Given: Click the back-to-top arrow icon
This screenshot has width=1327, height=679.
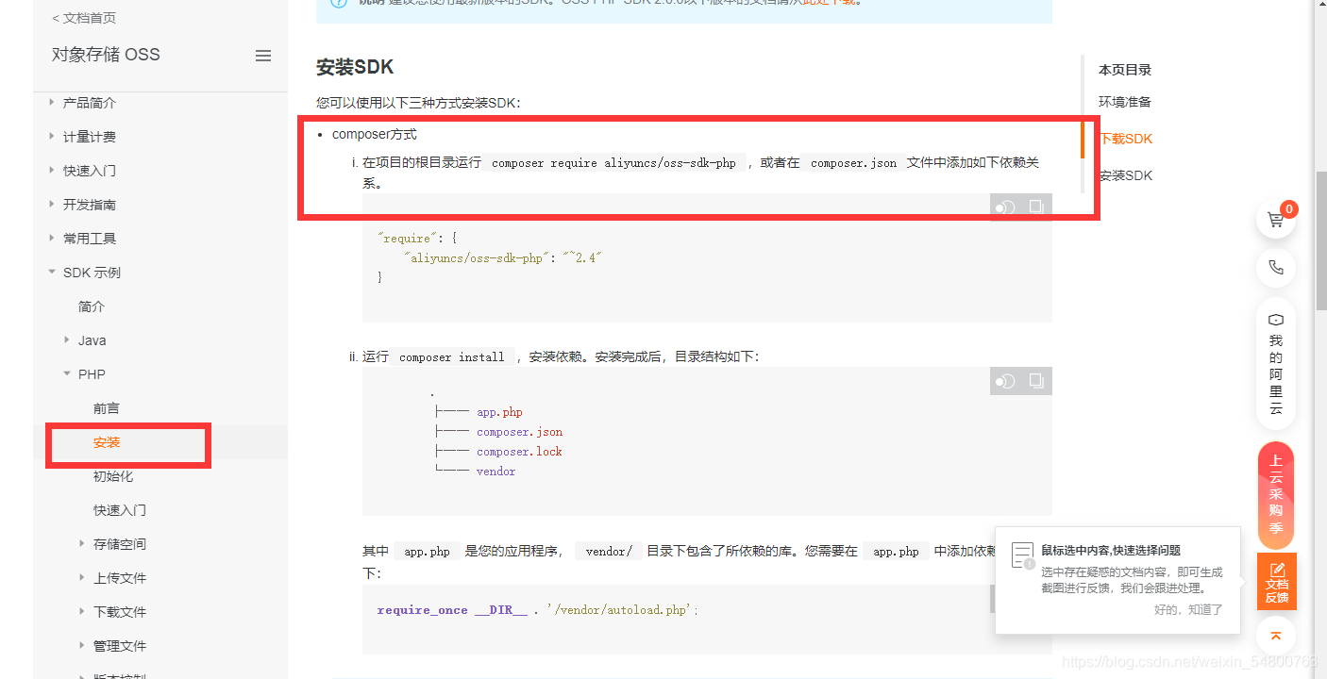Looking at the screenshot, I should pyautogui.click(x=1275, y=636).
